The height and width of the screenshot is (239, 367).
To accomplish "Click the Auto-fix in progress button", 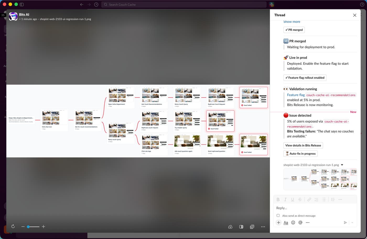I will pyautogui.click(x=300, y=154).
